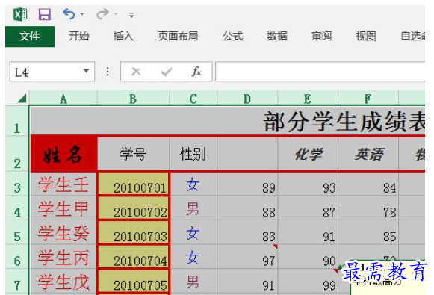Switch to the 开始 (Home) ribbon tab

(79, 37)
